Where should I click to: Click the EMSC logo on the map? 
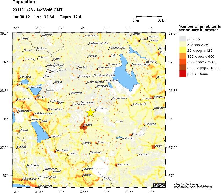click(x=160, y=185)
